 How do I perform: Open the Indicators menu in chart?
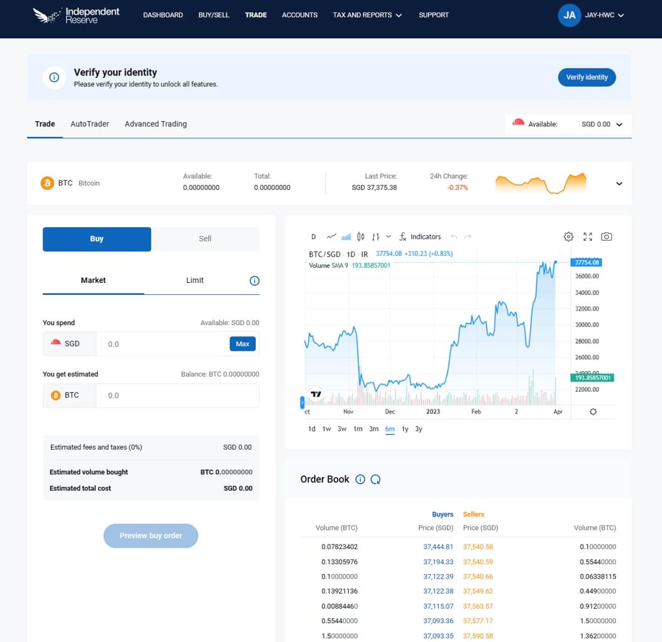coord(420,236)
